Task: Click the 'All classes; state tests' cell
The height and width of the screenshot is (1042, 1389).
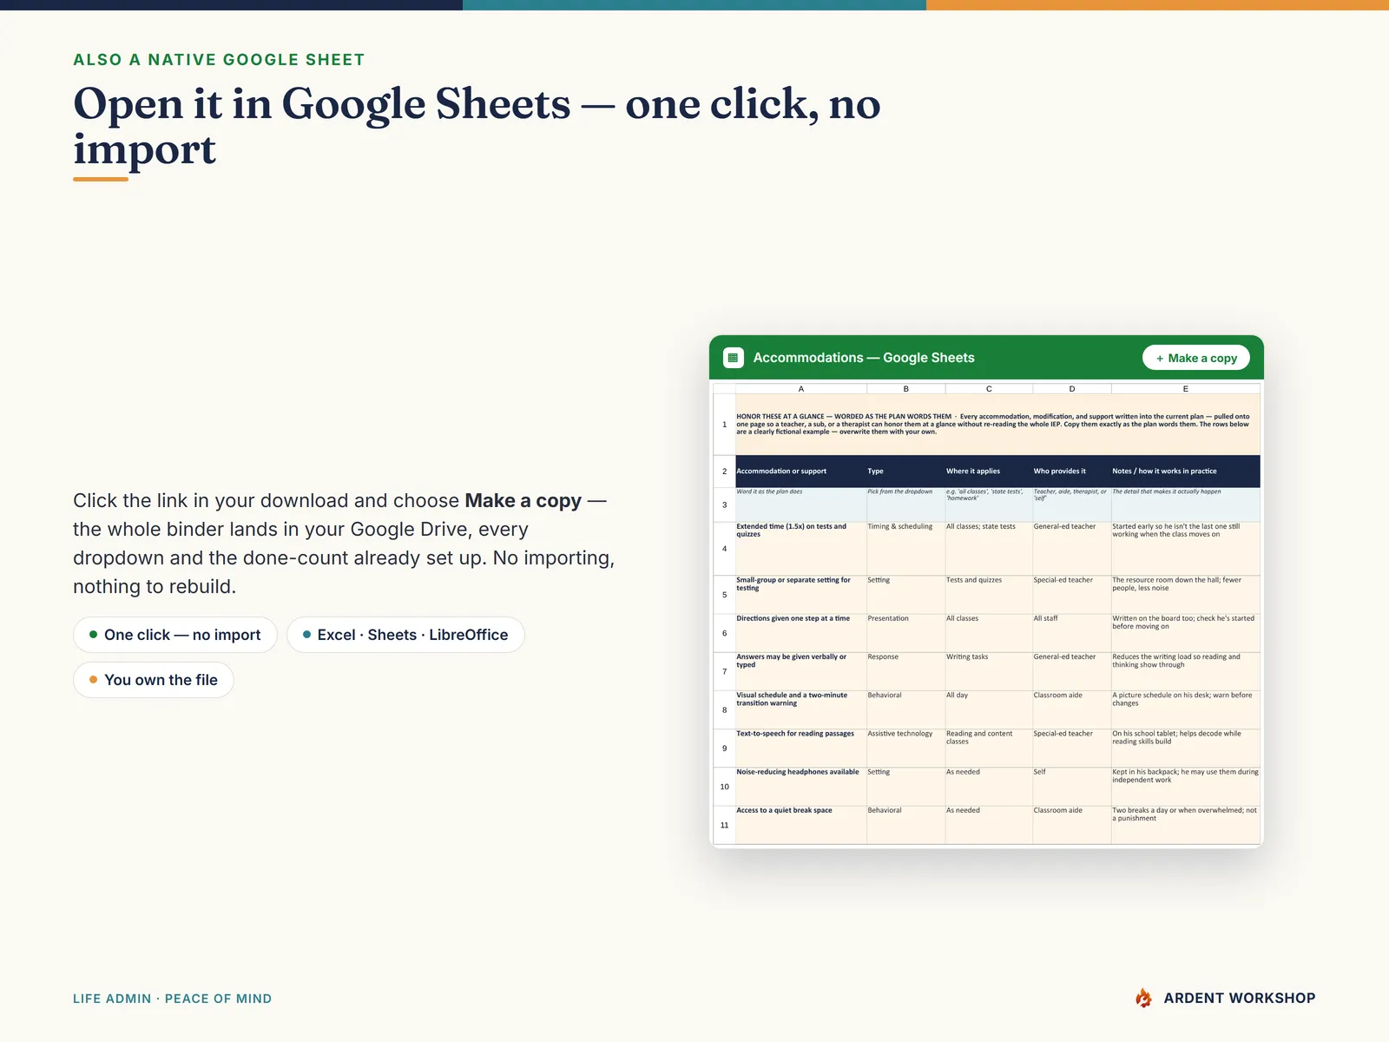Action: click(989, 549)
